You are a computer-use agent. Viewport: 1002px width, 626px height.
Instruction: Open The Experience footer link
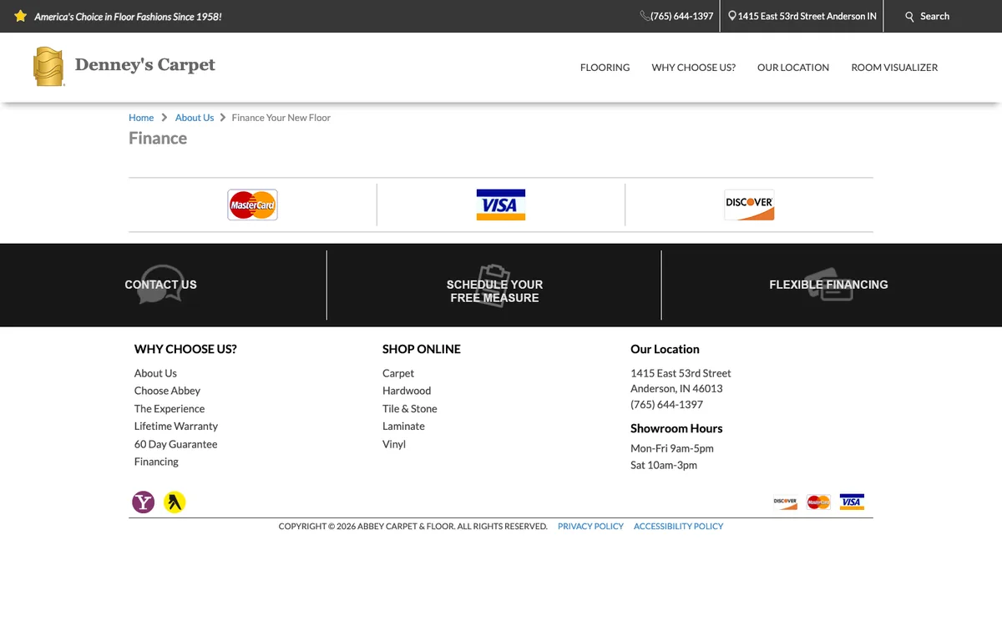click(170, 408)
